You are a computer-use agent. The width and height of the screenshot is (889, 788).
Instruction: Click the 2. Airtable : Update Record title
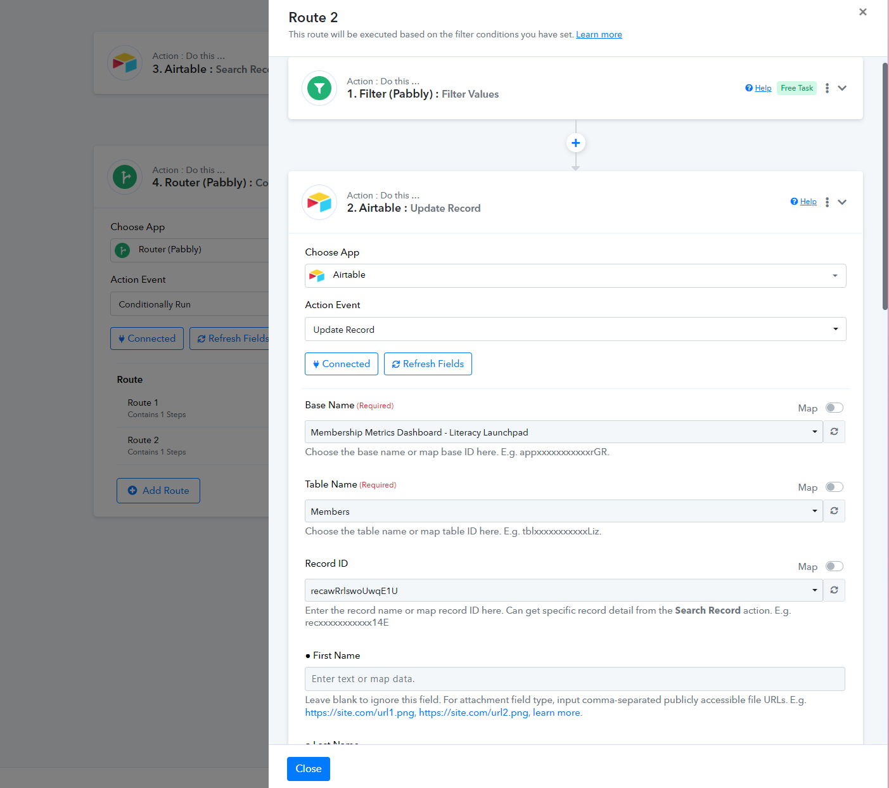click(414, 208)
